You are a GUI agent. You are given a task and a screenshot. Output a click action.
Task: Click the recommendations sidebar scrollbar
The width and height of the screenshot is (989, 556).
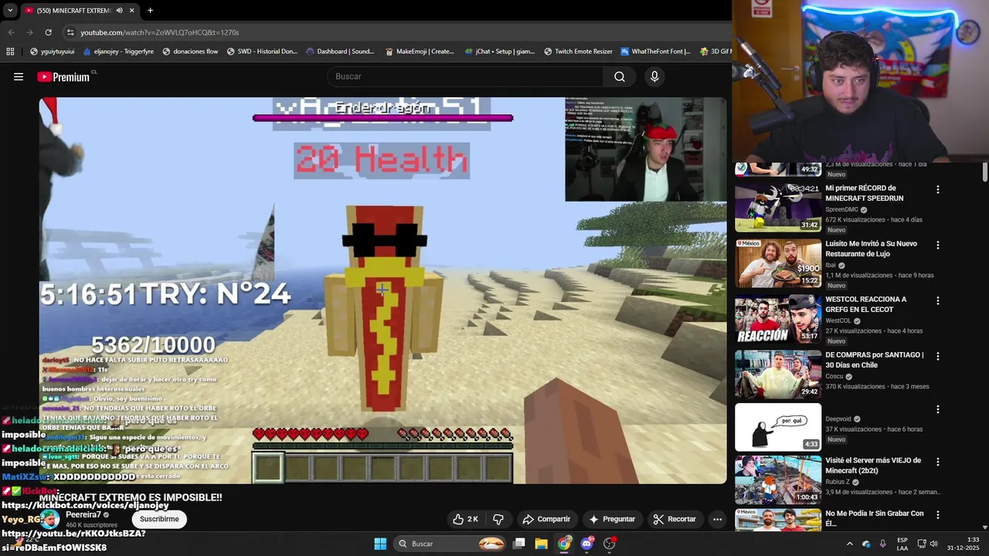click(x=984, y=171)
